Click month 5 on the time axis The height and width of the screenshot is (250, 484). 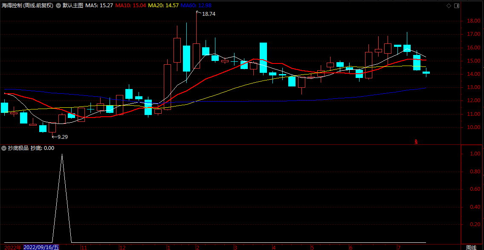[313, 247]
